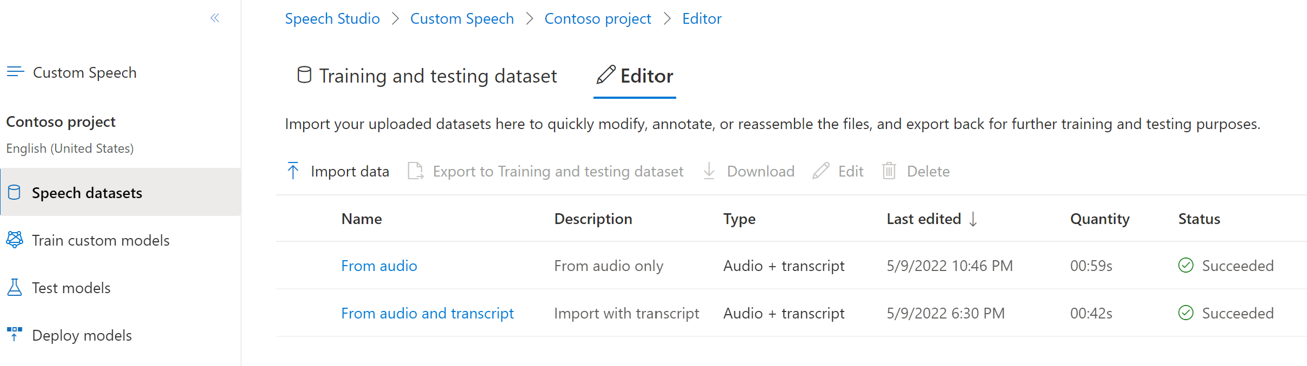
Task: Navigate to Speech Studio via breadcrumb
Action: point(332,18)
